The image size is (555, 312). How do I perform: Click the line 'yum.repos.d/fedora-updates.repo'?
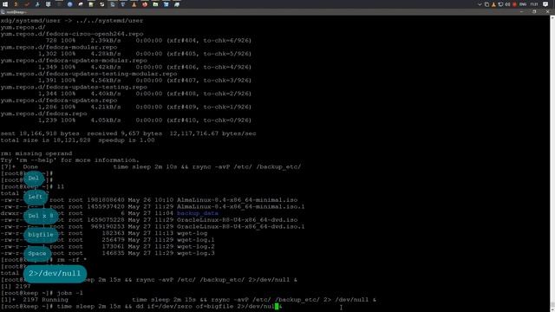[59, 101]
